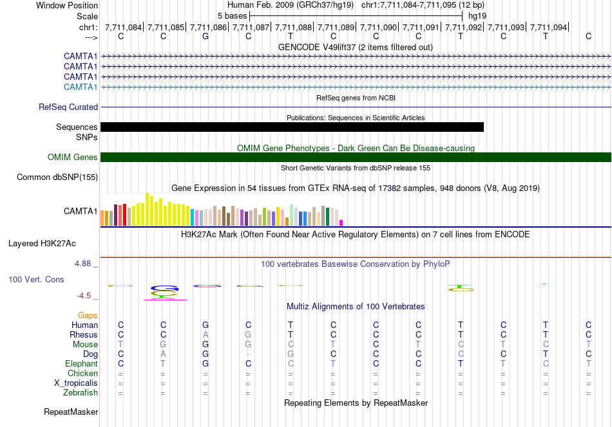Click the SNPs label under Sequences

(87, 137)
